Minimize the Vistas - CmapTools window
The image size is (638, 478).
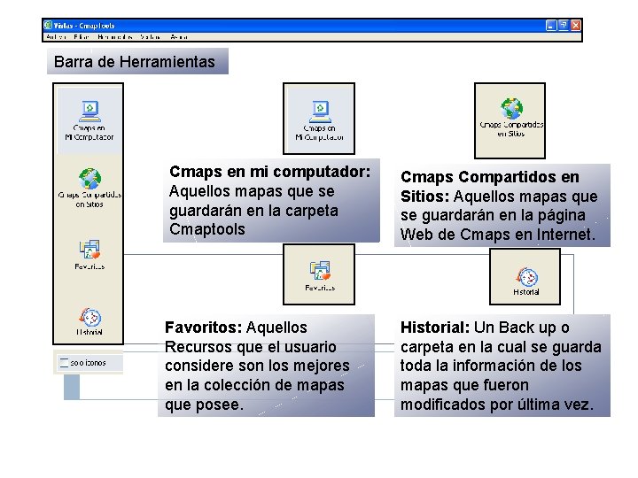click(x=550, y=26)
